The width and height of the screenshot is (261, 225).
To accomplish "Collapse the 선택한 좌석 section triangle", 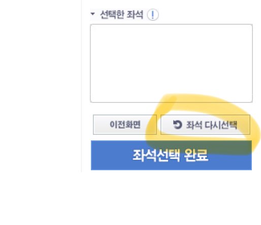I will (92, 14).
